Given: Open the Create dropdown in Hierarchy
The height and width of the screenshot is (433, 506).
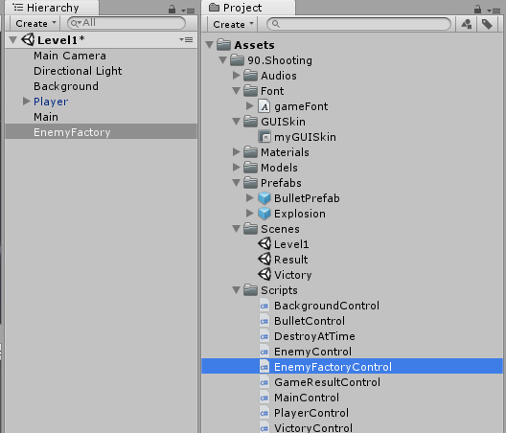Looking at the screenshot, I should click(35, 24).
